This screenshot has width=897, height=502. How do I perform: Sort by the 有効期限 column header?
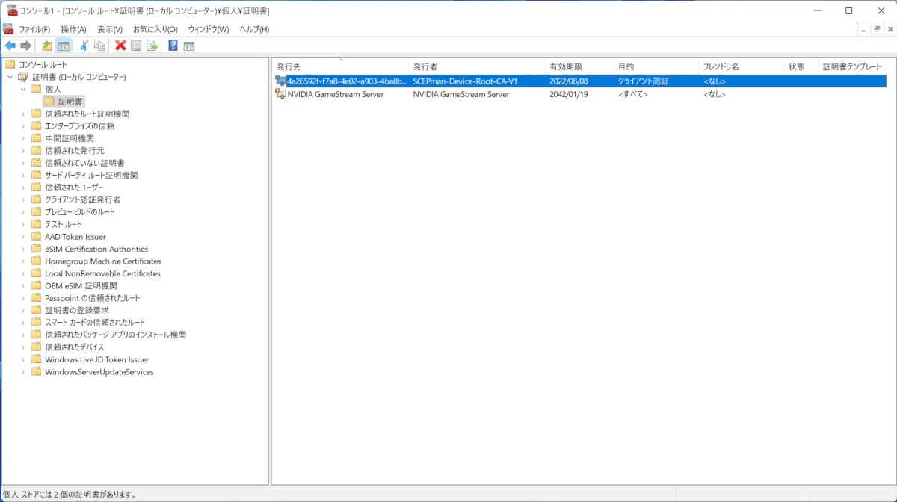pos(579,66)
